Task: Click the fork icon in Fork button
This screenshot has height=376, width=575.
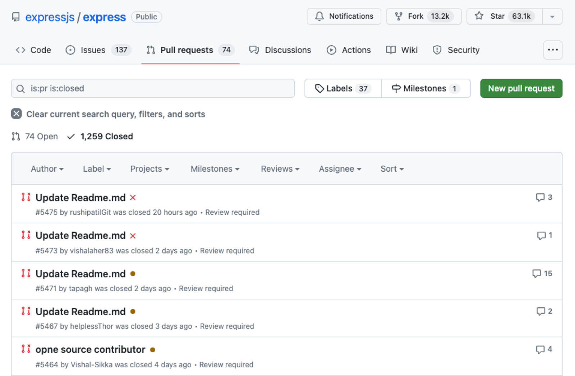Action: pyautogui.click(x=399, y=16)
